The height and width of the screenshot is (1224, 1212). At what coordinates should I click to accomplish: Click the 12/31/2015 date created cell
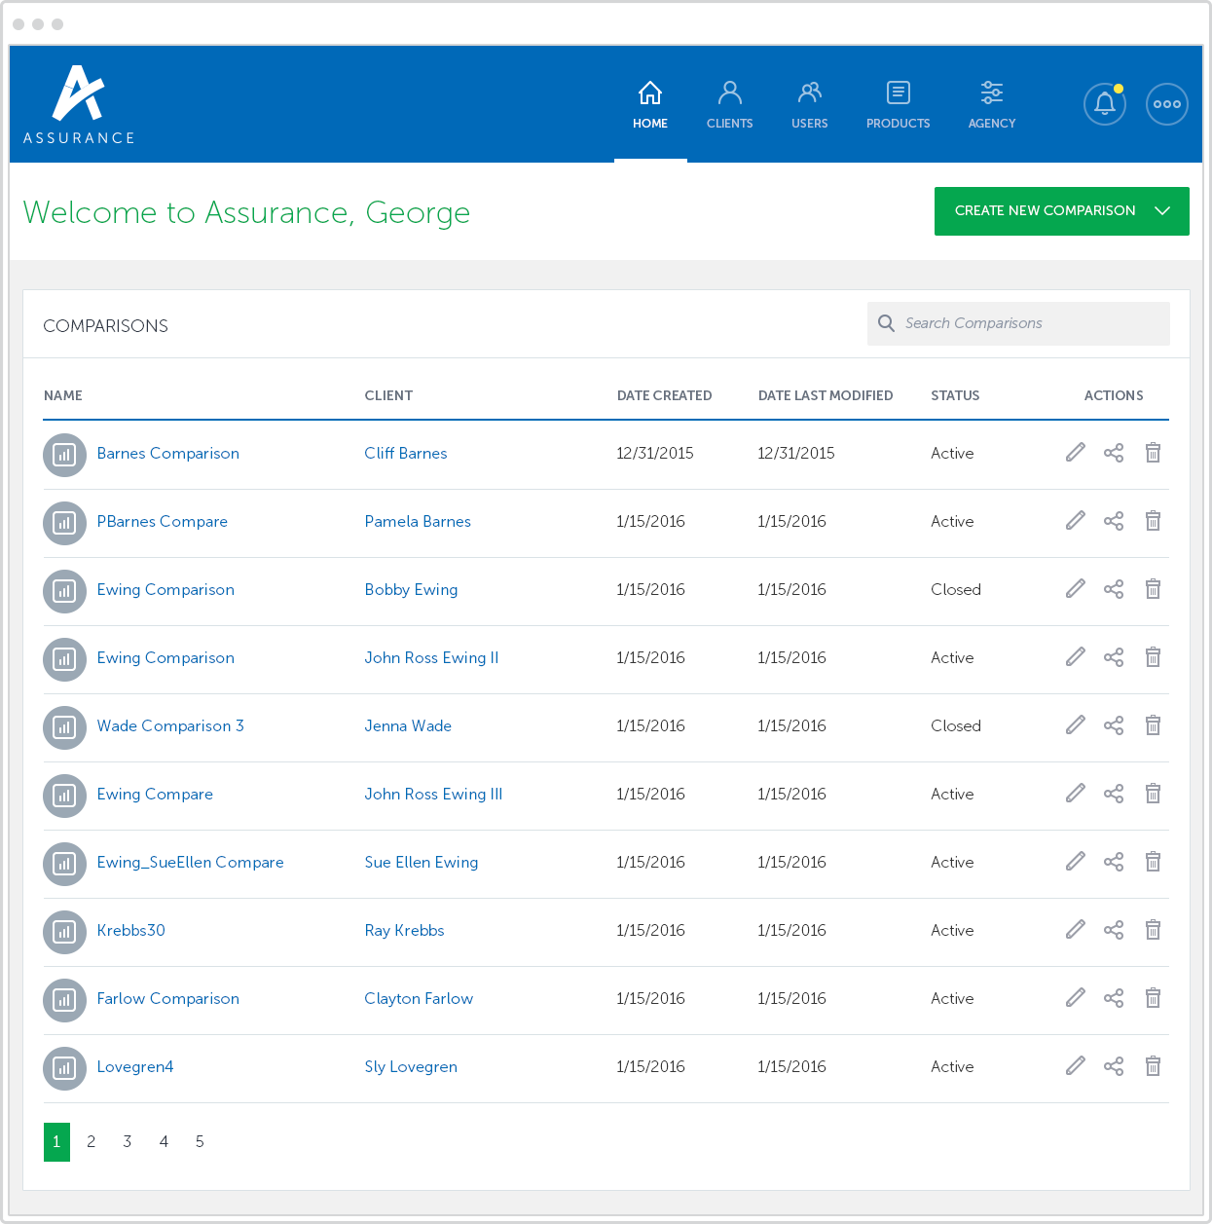(x=655, y=453)
